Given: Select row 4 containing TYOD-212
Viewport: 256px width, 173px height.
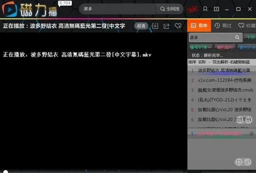Looking at the screenshot, I should point(222,100).
